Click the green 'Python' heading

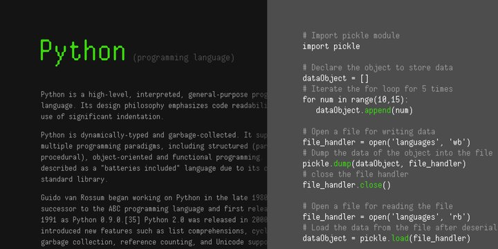tap(82, 52)
